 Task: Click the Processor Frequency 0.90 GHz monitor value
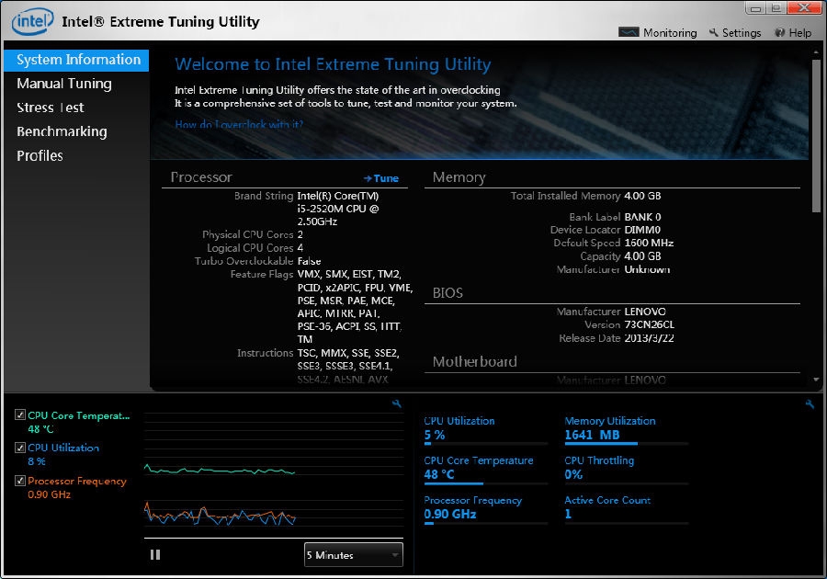click(x=450, y=514)
